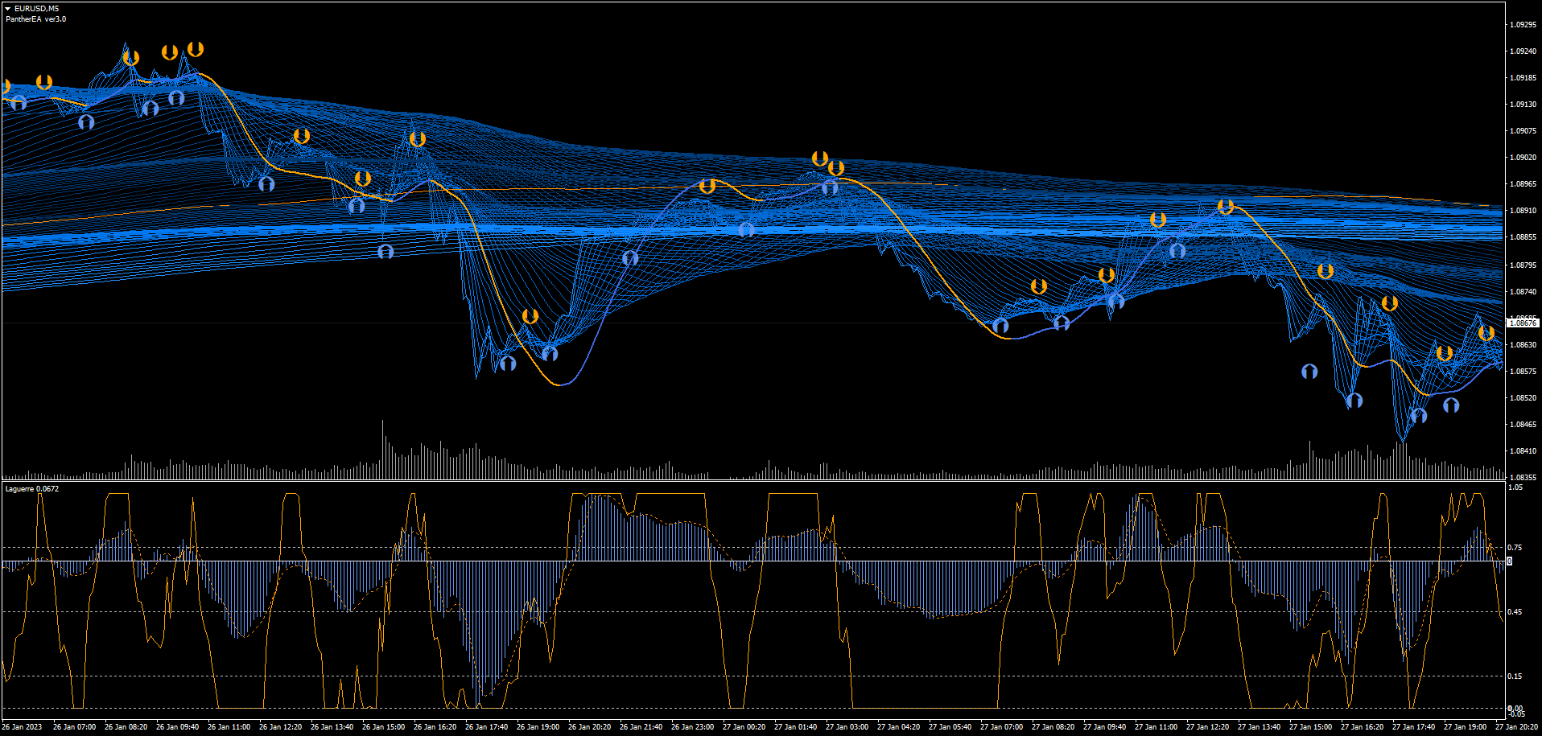Screen dimensions: 1542x736
Task: Select the Laguerre 0.0672 indicator label
Action: (32, 489)
